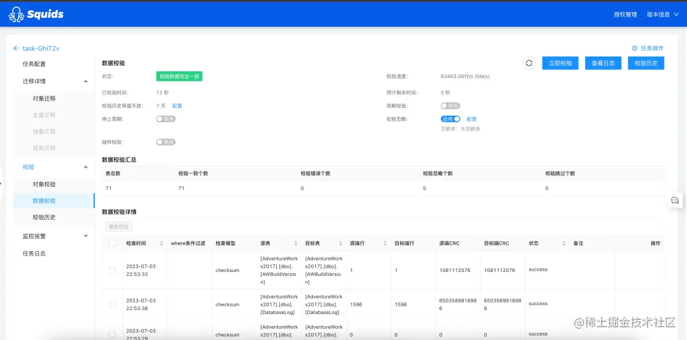Open 任务配置 in sidebar
The image size is (687, 340).
pyautogui.click(x=34, y=64)
